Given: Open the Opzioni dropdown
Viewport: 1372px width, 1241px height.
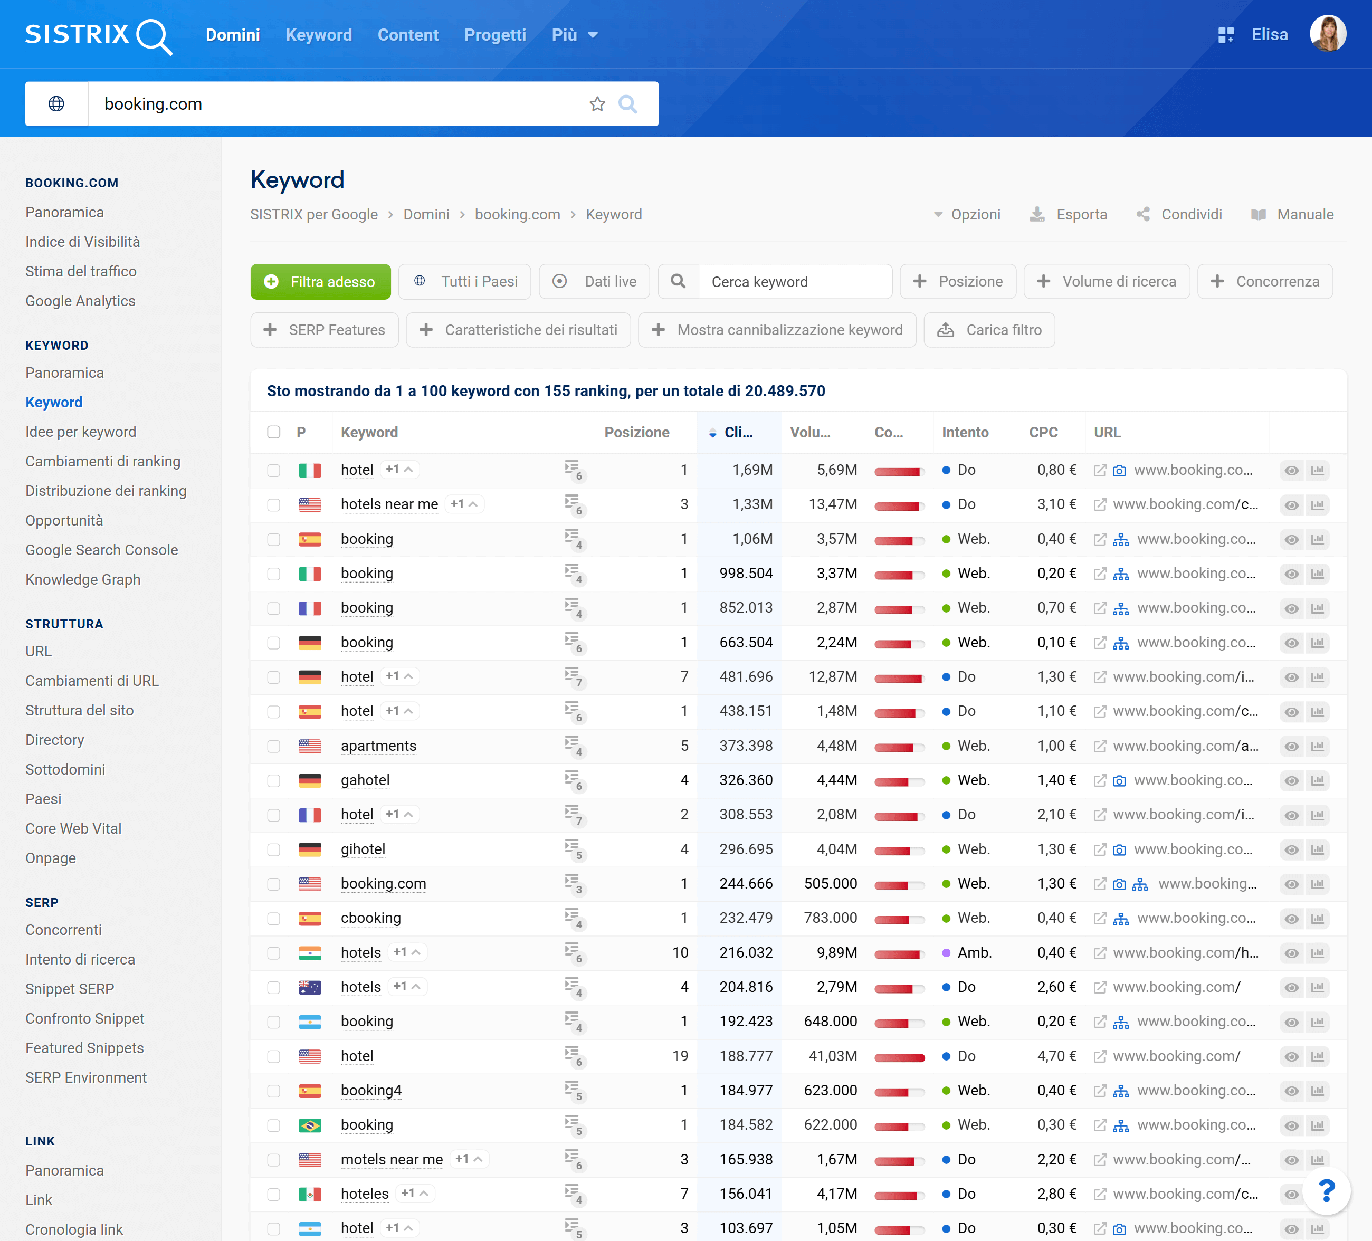Looking at the screenshot, I should 966,214.
